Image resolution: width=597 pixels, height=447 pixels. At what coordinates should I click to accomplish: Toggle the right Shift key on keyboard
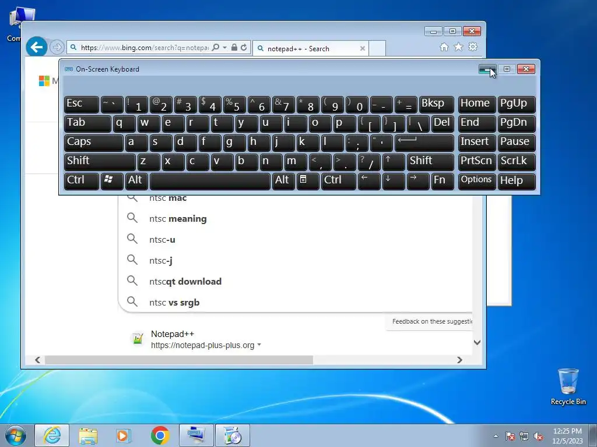pos(430,162)
